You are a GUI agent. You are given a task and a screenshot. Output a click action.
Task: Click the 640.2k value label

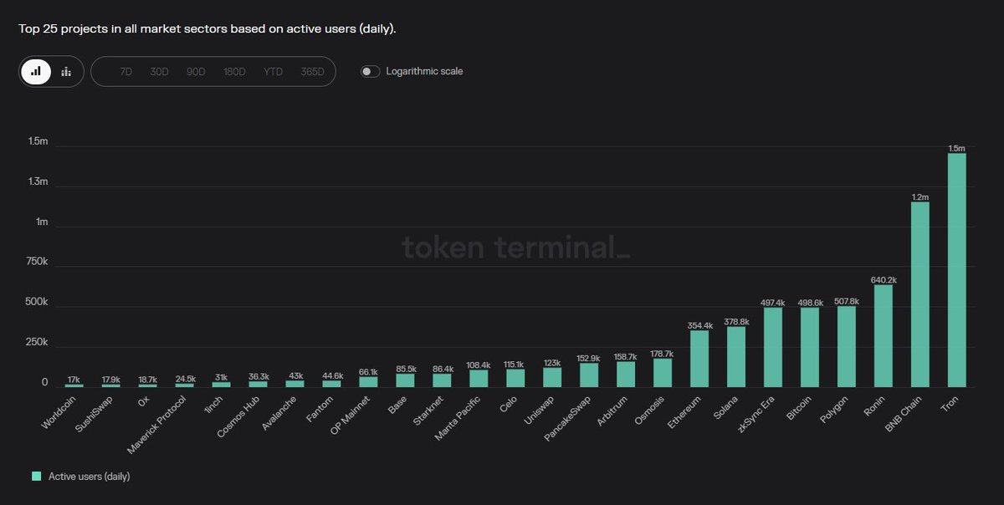pyautogui.click(x=883, y=280)
